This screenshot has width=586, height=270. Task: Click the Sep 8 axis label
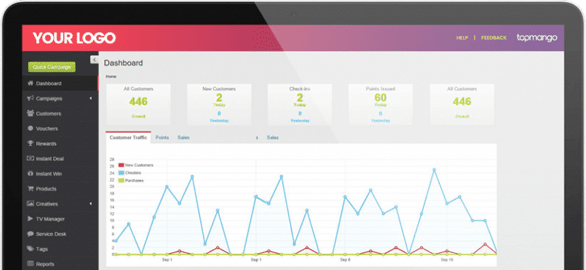(x=346, y=260)
